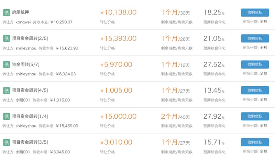Screen dimensions: 275x156
Task: Open the 项目资金周转[1/4] listing title
Action: [30, 116]
